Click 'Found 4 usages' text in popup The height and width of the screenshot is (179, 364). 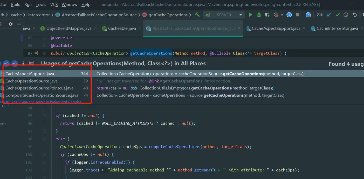(346, 64)
